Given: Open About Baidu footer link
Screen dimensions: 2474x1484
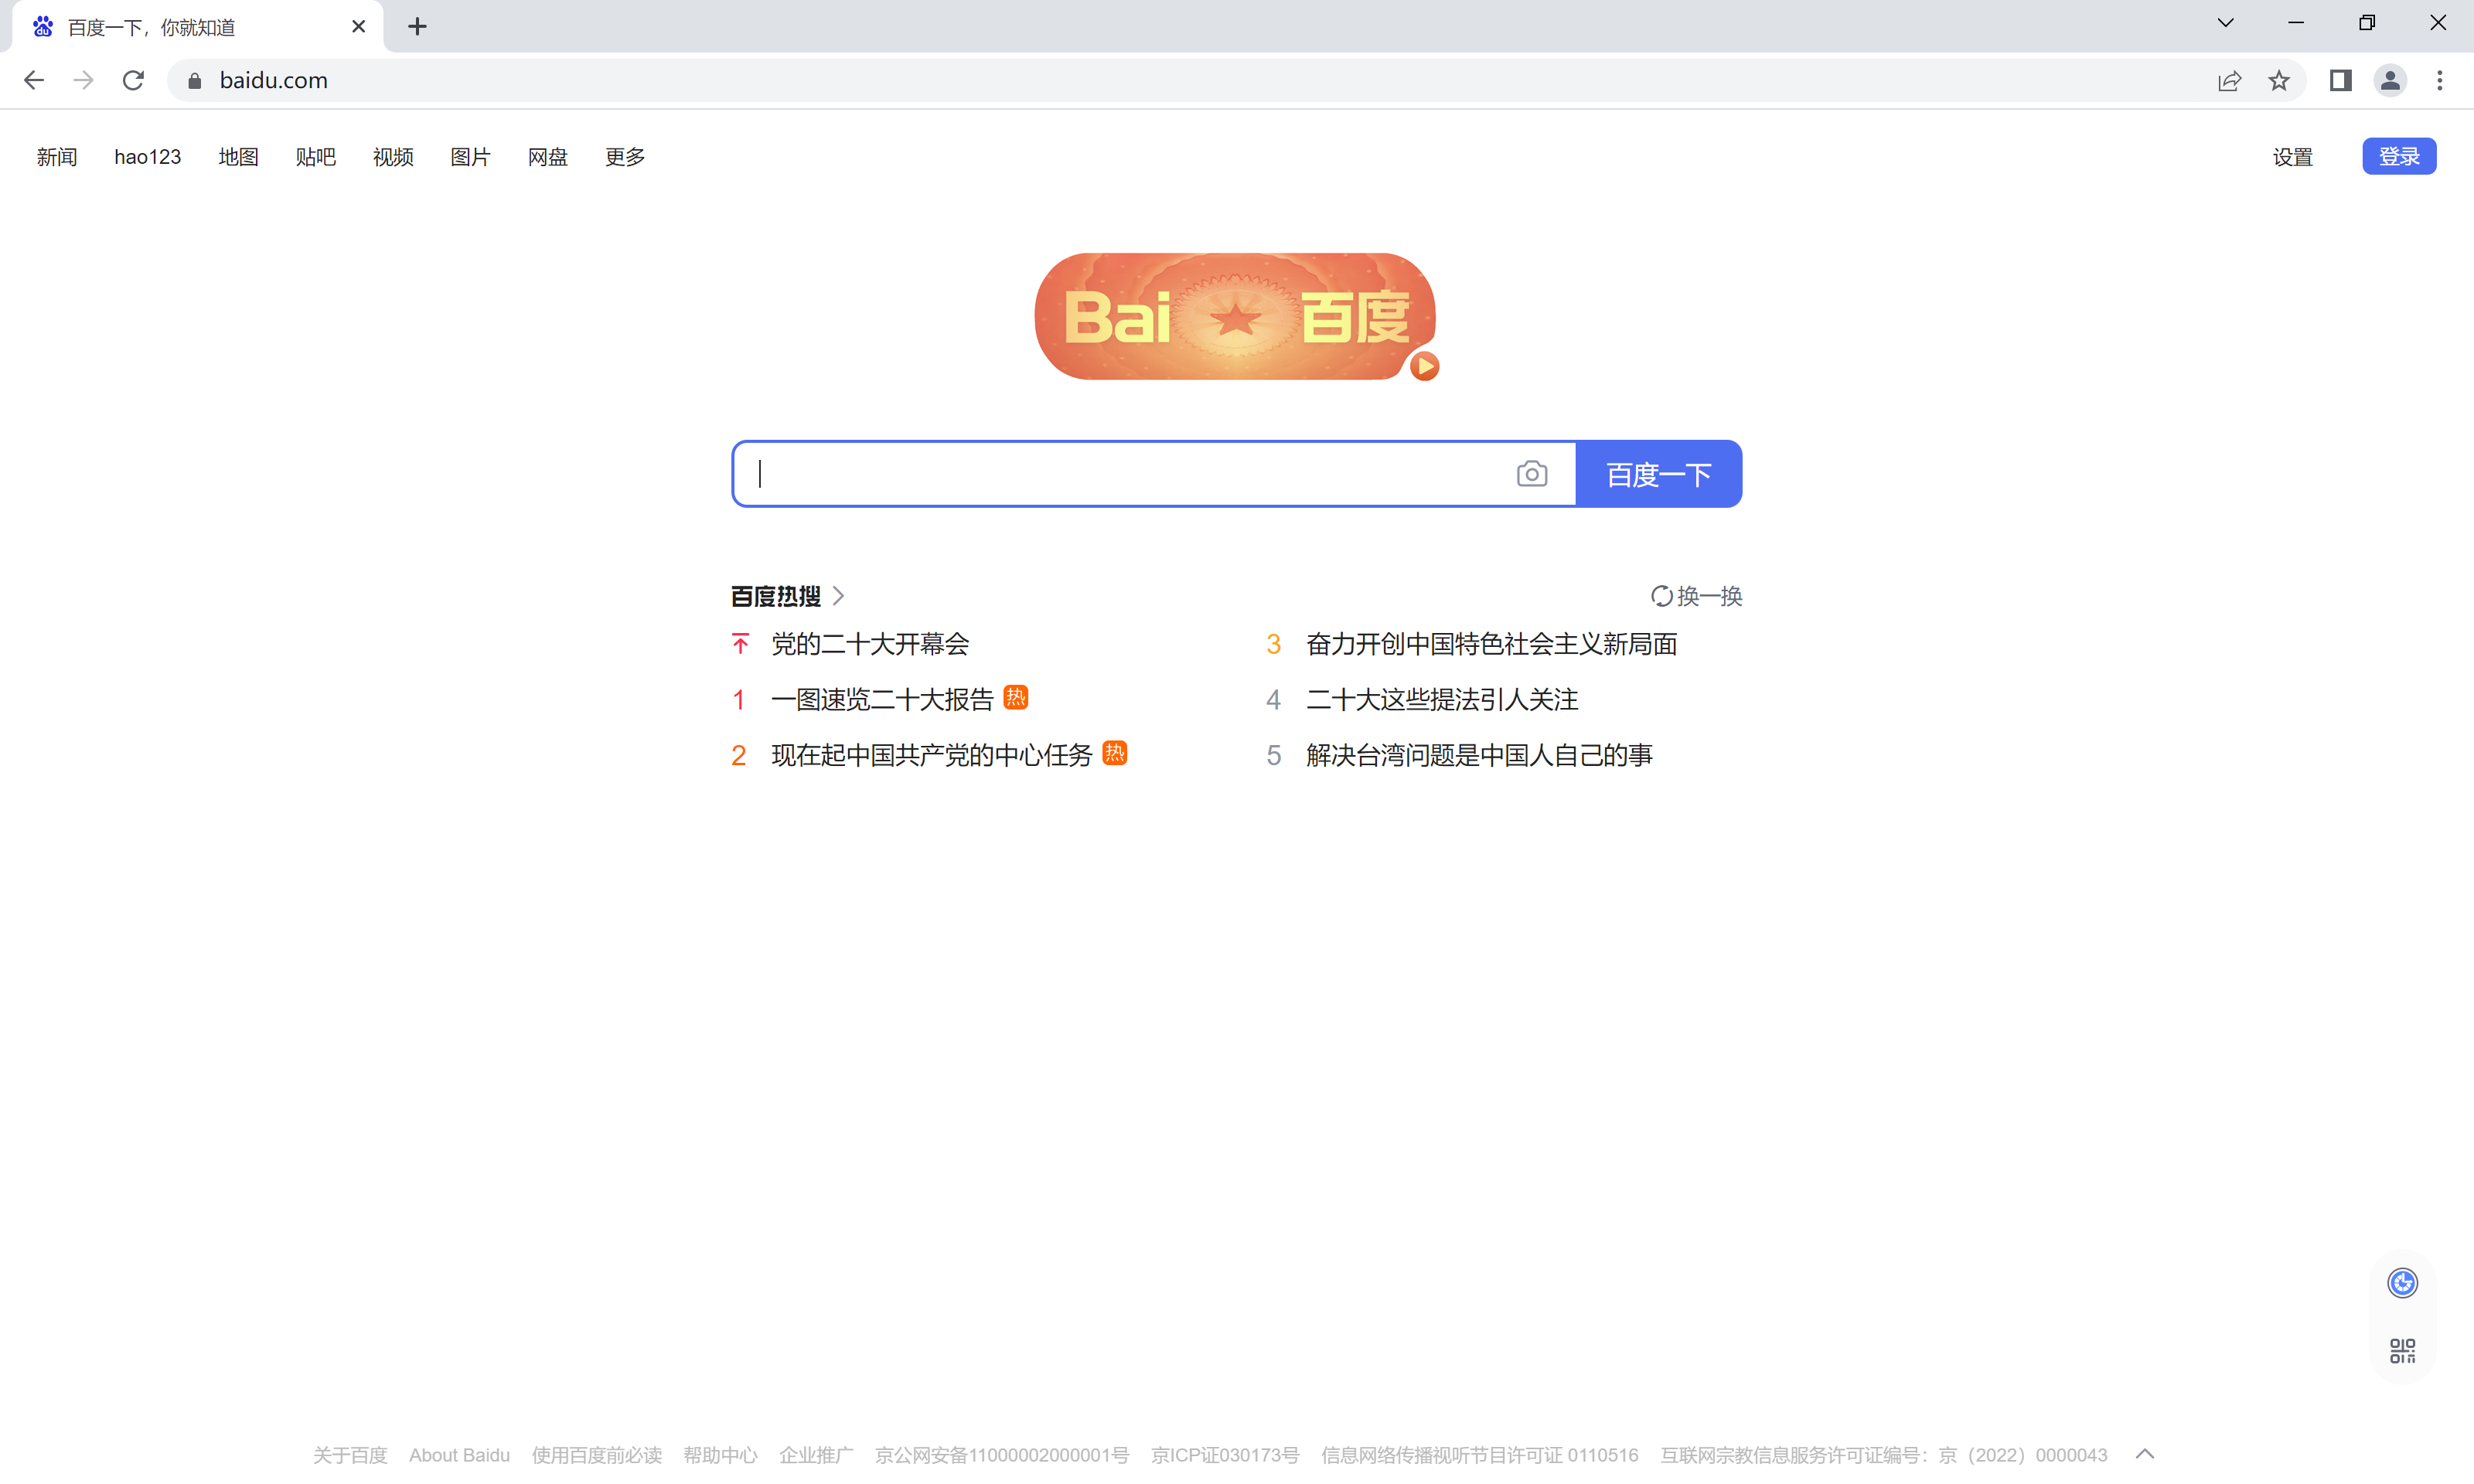Looking at the screenshot, I should pyautogui.click(x=460, y=1455).
